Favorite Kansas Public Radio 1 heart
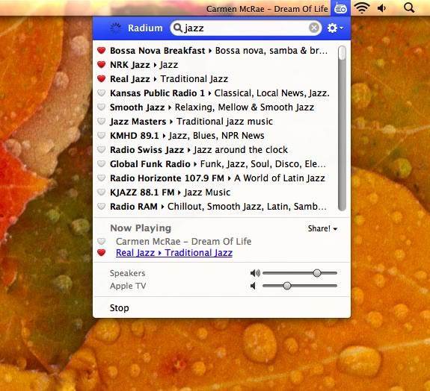430x391 pixels. [x=101, y=93]
